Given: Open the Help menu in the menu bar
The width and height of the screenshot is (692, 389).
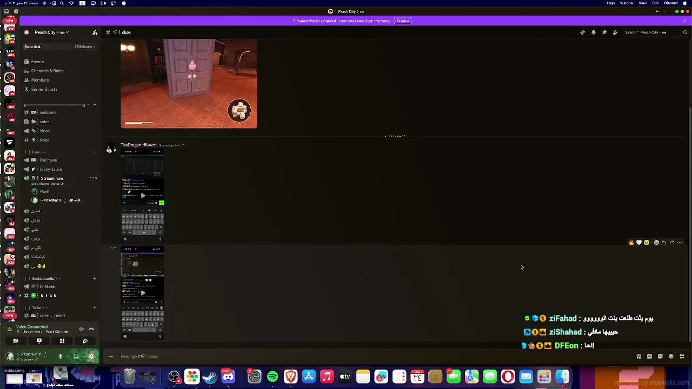Looking at the screenshot, I should 611,3.
